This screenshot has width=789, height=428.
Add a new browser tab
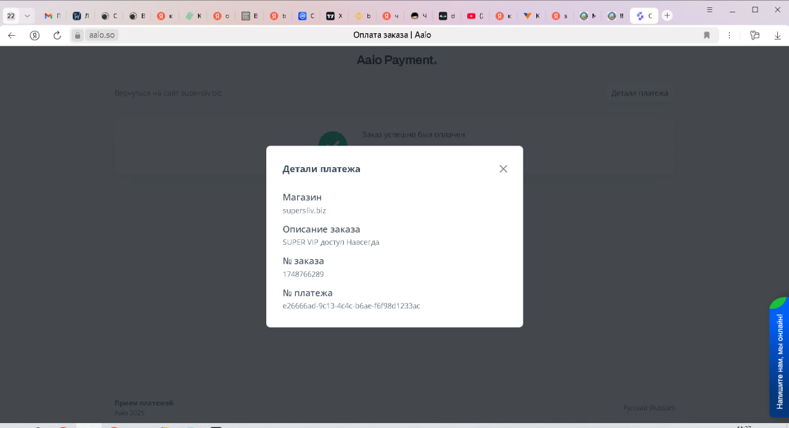point(667,15)
